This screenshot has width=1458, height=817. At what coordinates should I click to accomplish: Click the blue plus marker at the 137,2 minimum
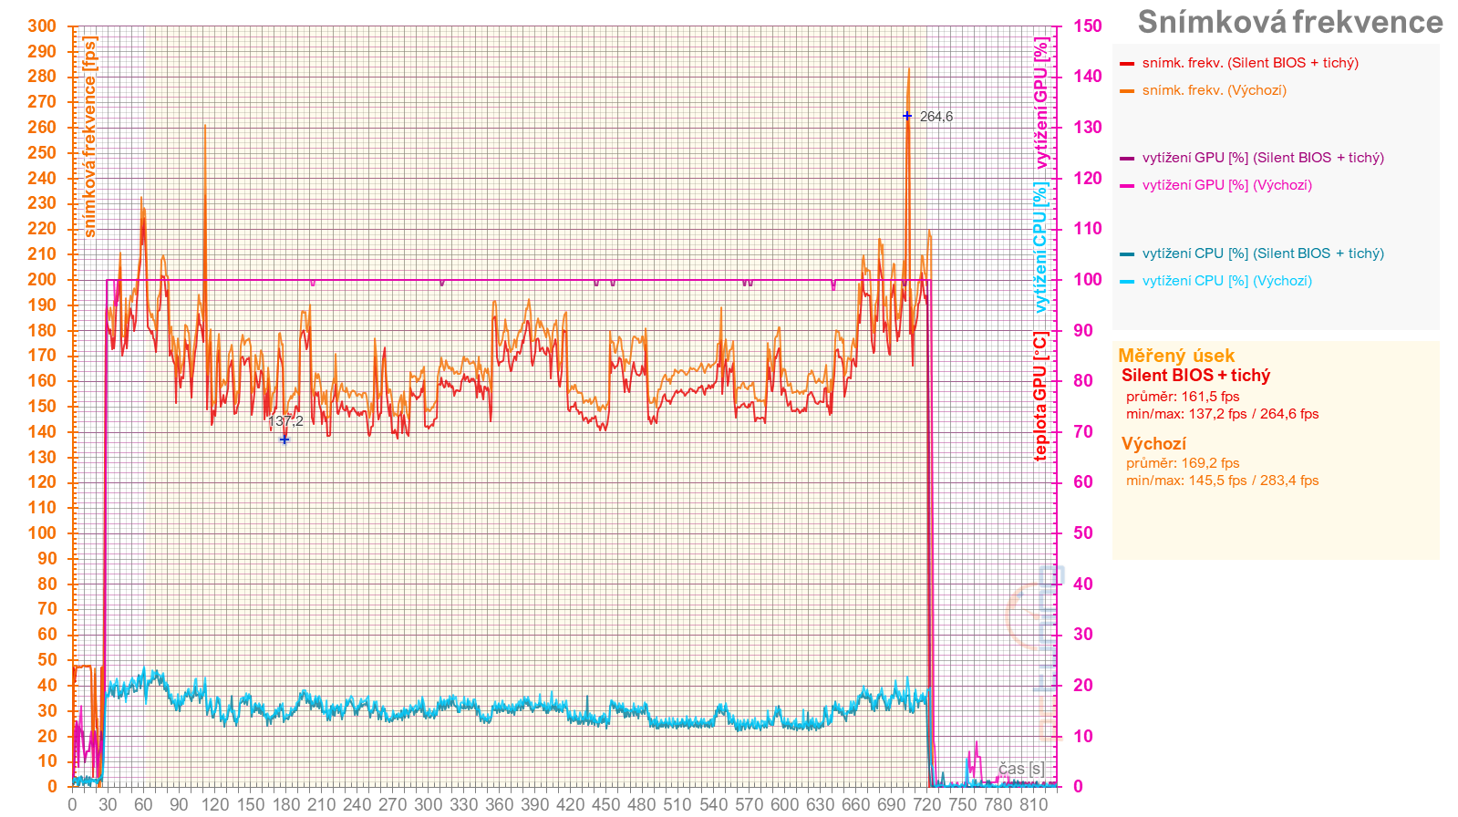284,440
